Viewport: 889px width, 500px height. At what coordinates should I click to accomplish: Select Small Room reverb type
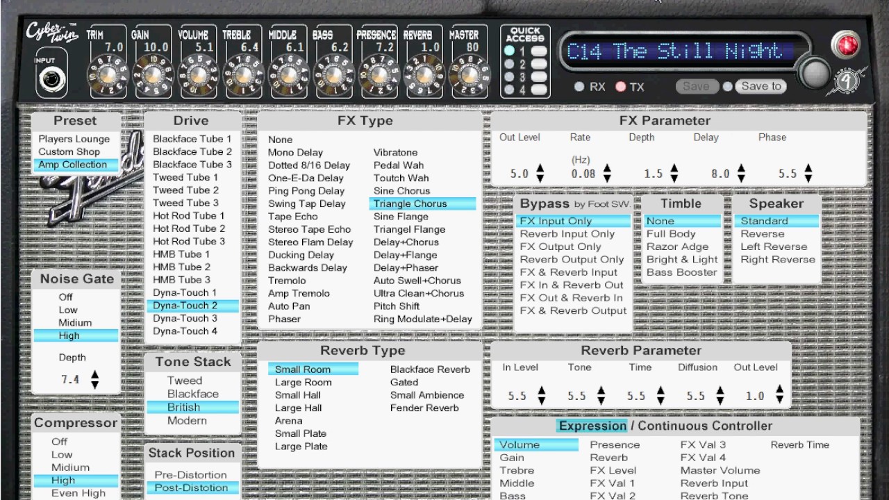[313, 369]
